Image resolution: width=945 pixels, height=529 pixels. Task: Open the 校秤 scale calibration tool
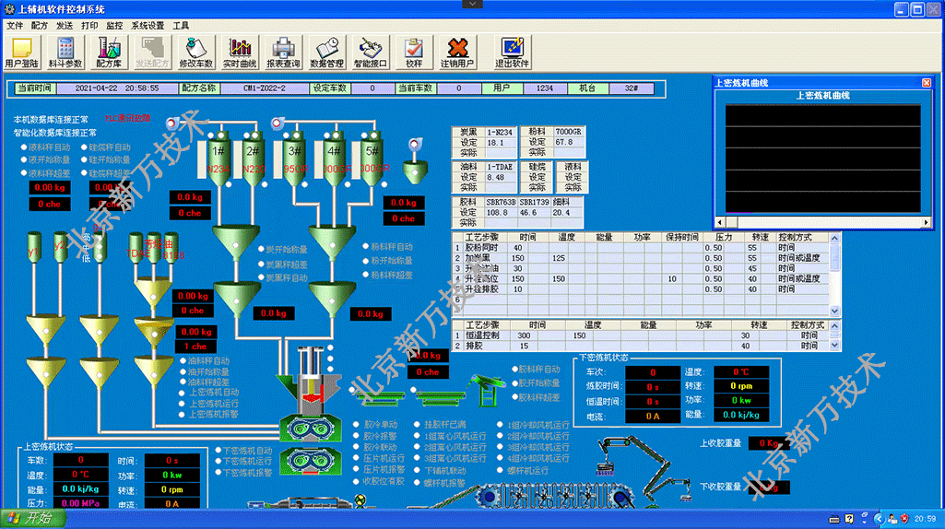pyautogui.click(x=414, y=53)
